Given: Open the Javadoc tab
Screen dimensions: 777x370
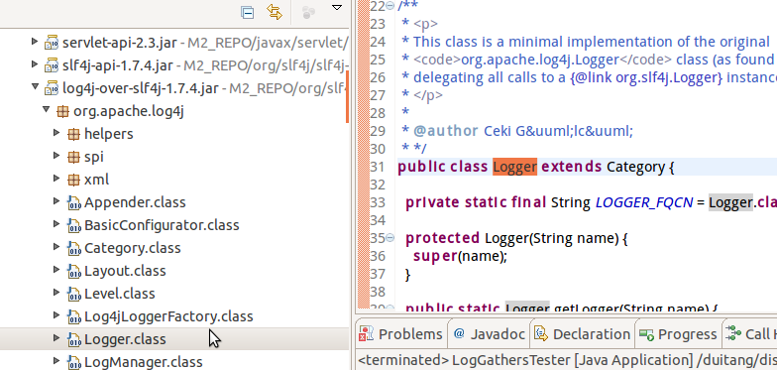Looking at the screenshot, I should [490, 334].
